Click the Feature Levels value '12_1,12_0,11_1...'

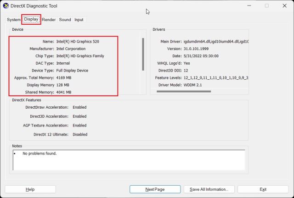(x=216, y=77)
